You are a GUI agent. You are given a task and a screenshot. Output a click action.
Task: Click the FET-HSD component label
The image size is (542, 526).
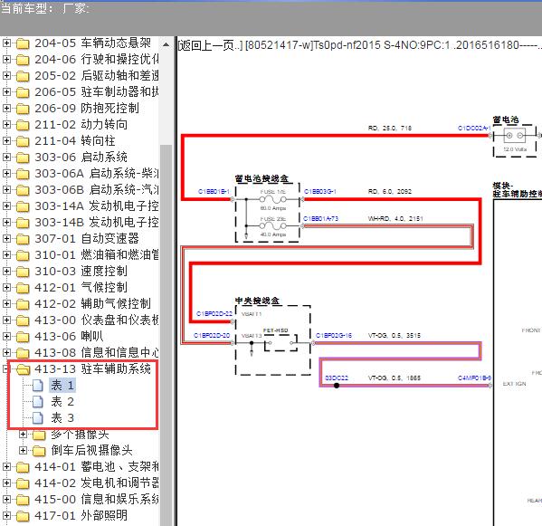(x=275, y=330)
